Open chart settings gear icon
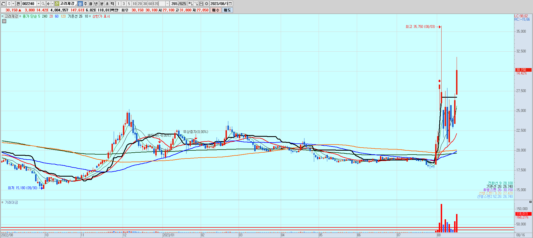Image resolution: width=533 pixels, height=238 pixels. click(x=207, y=4)
